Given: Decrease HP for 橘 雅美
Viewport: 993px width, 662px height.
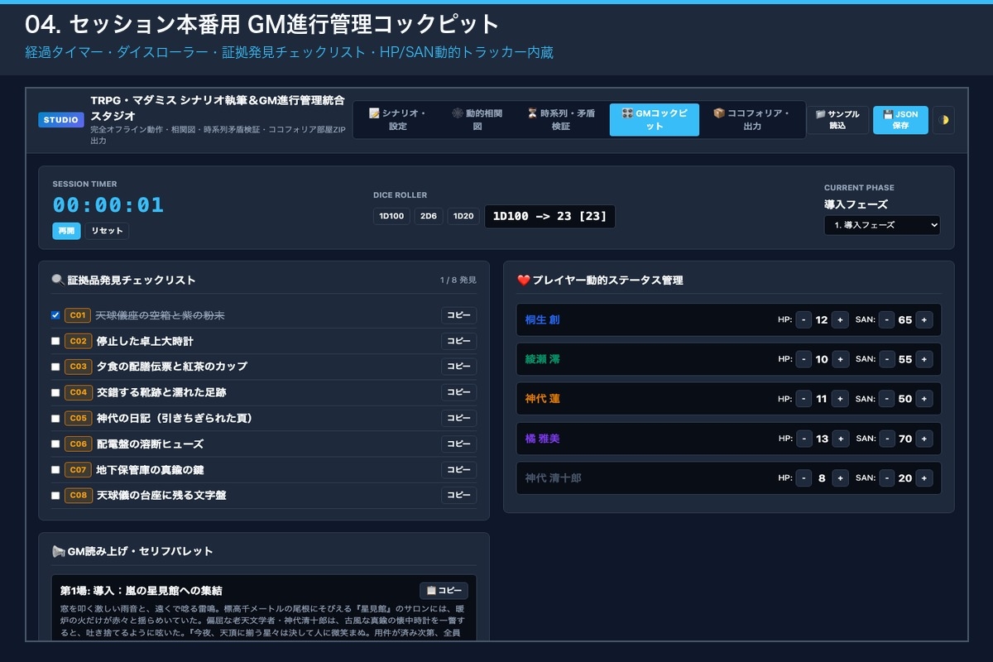Looking at the screenshot, I should [804, 439].
